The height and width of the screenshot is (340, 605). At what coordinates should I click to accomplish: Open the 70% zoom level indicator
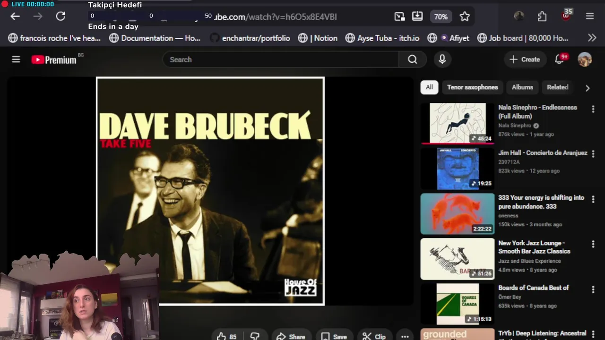[x=441, y=17]
